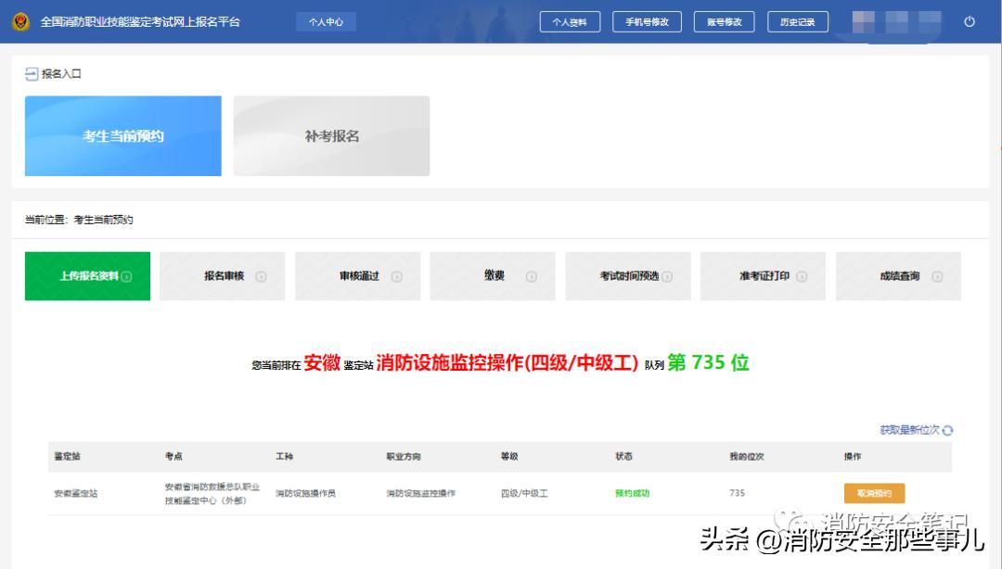
Task: Click the logout power icon at top right
Action: pos(970,20)
